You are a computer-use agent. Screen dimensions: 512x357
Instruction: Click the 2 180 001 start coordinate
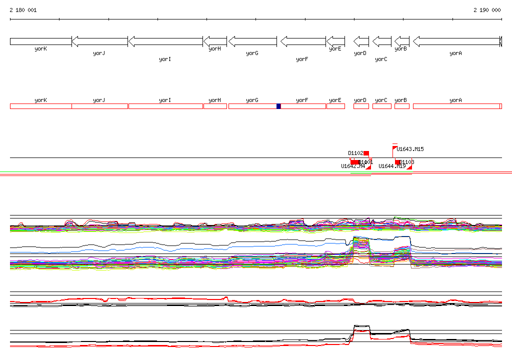(x=23, y=10)
